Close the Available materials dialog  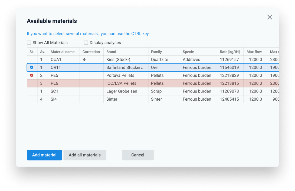[270, 17]
